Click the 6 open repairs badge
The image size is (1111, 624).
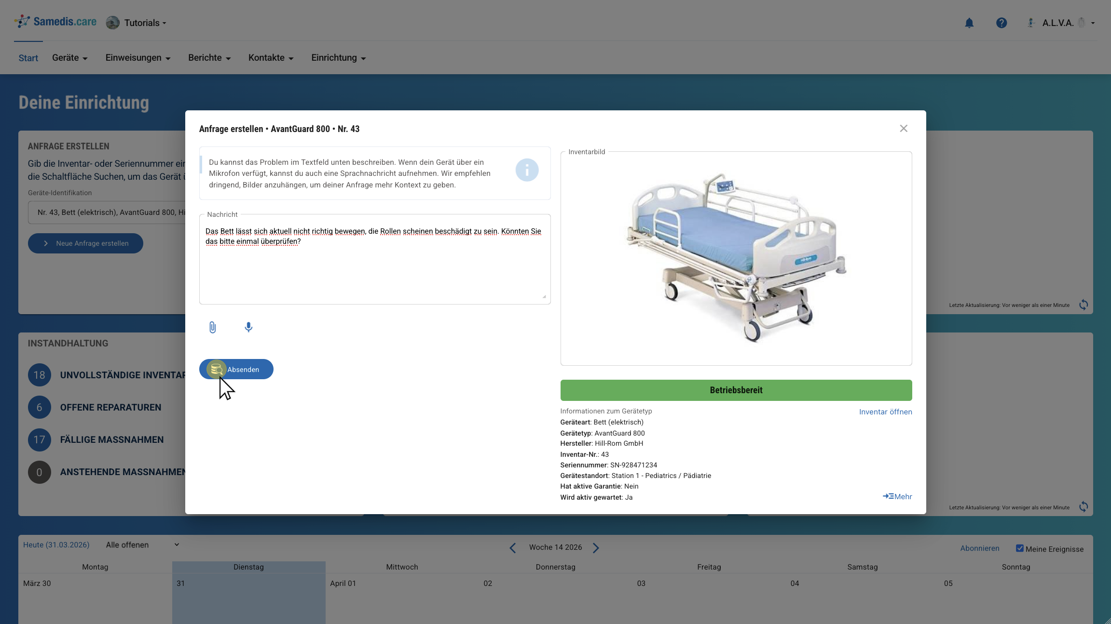(x=39, y=407)
